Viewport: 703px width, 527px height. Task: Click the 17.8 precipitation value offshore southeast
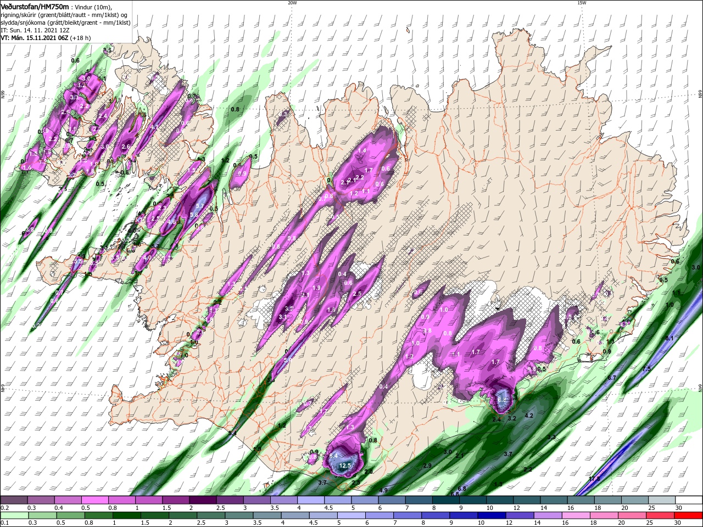tap(594, 479)
